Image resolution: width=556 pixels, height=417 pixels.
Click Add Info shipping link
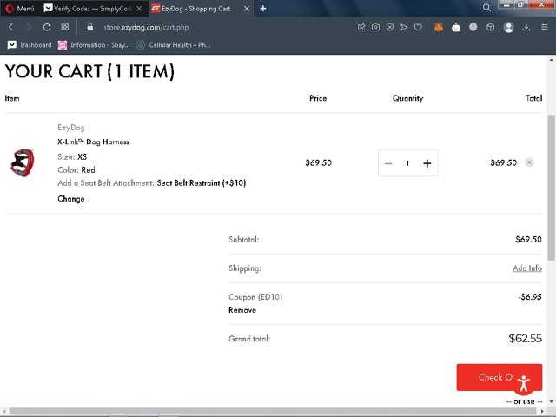pyautogui.click(x=527, y=268)
